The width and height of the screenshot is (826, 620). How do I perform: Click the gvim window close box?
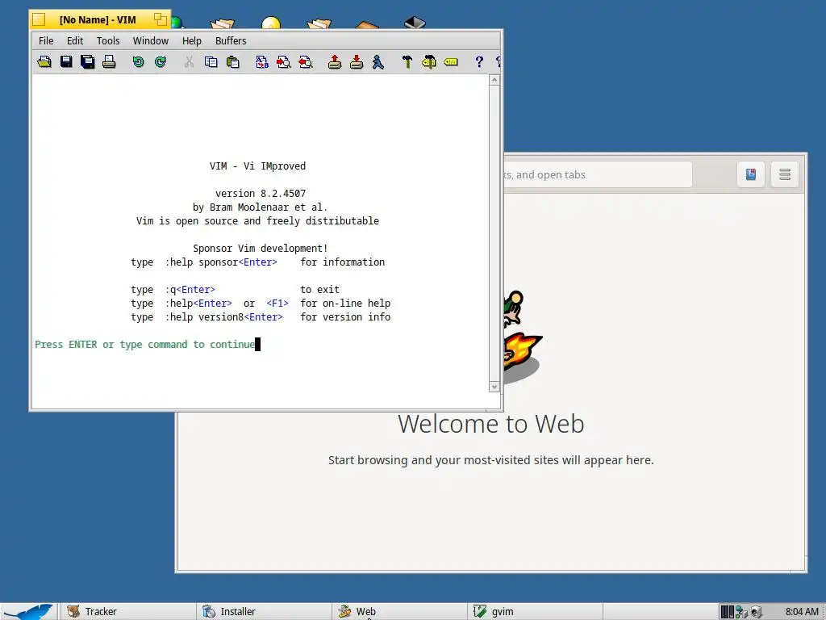click(39, 20)
